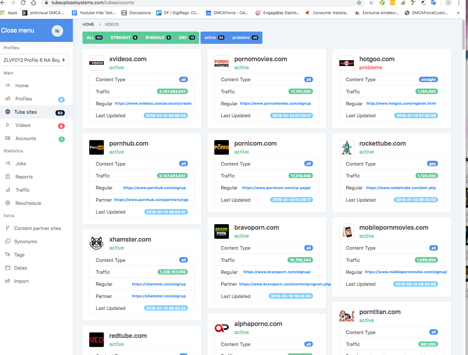This screenshot has height=355, width=468.
Task: Open the ZLVF013 profile dropdown
Action: tap(34, 60)
